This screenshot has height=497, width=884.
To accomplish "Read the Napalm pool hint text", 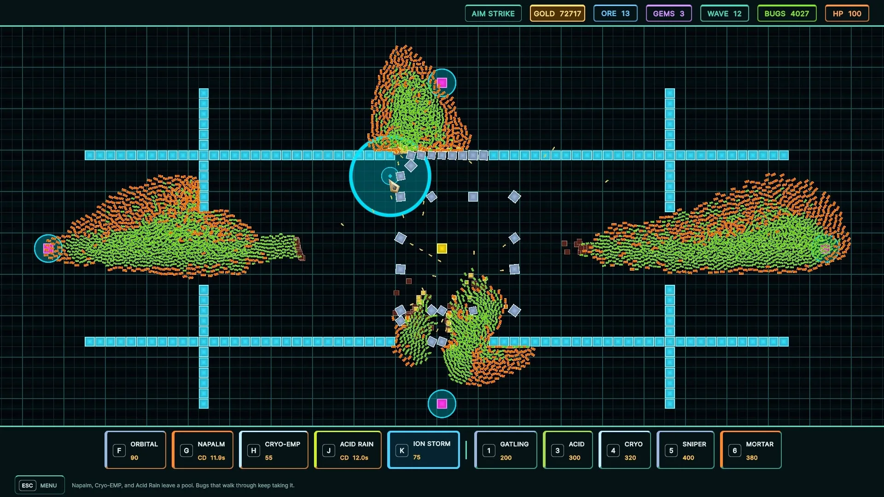I will tap(183, 485).
